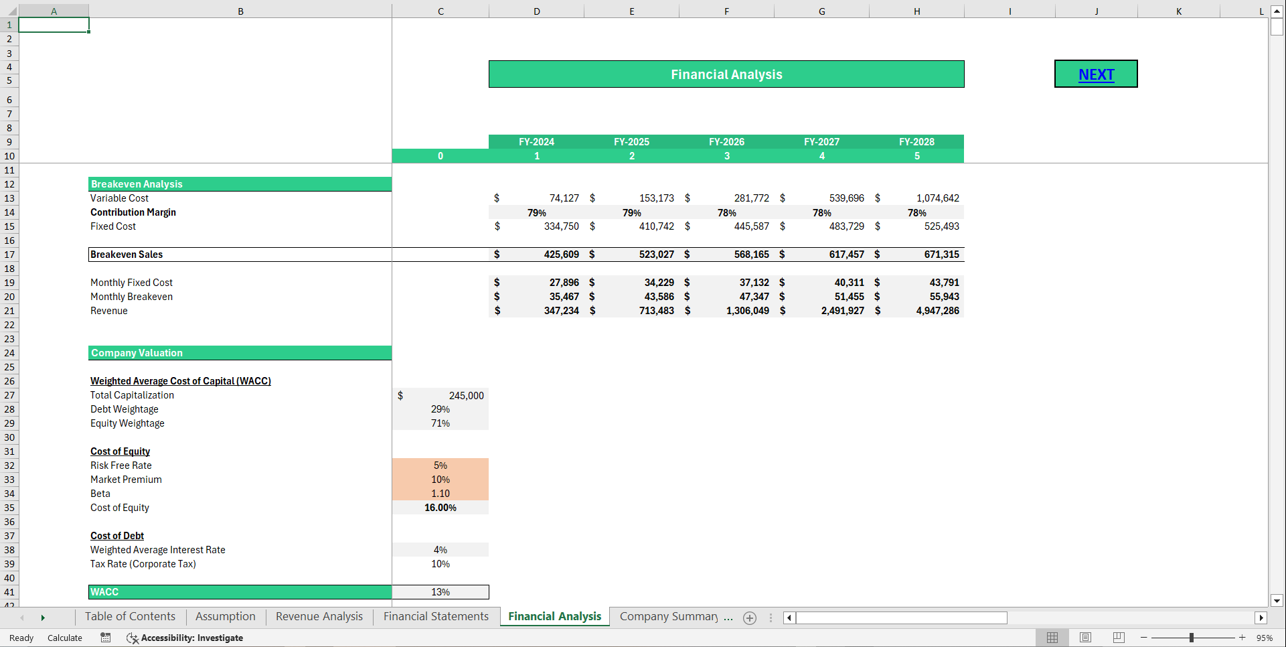Click the NEXT hyperlink button
1286x647 pixels.
click(1096, 74)
